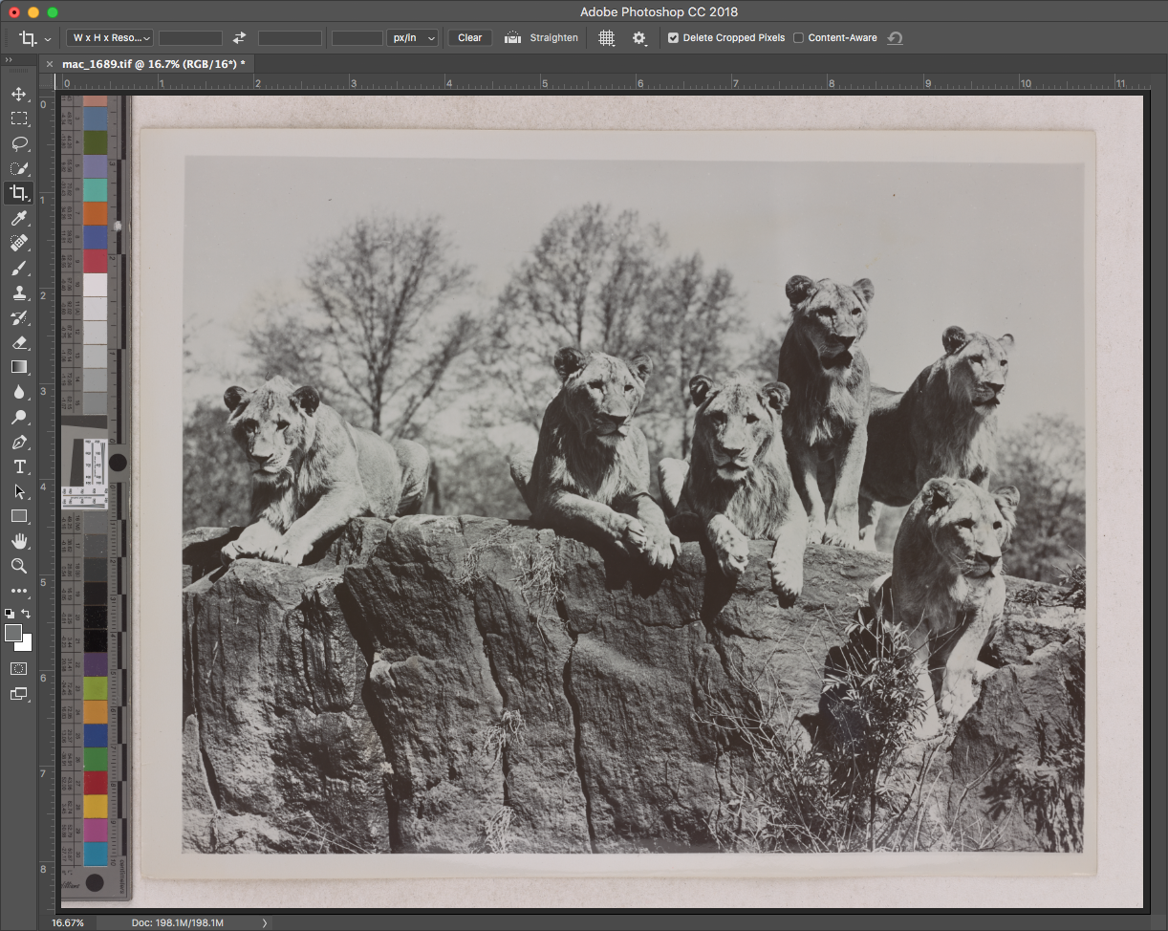Close the mac_1689.tif document tab

tap(50, 64)
